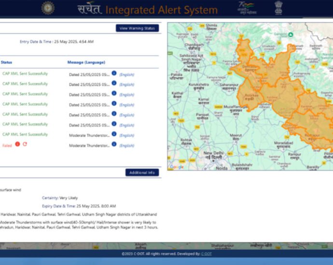Click the info icon in first message row
The height and width of the screenshot is (265, 333).
point(114,73)
